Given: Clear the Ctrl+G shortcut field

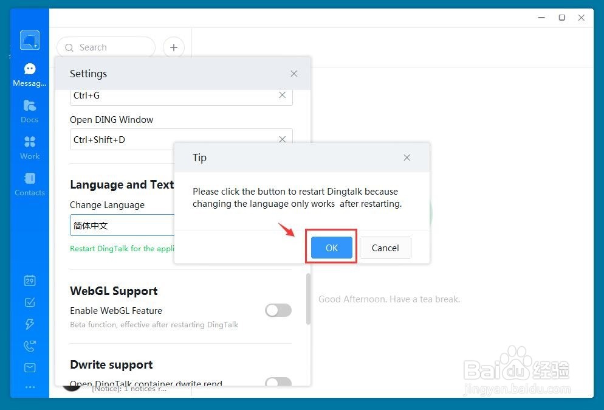Looking at the screenshot, I should pos(283,95).
